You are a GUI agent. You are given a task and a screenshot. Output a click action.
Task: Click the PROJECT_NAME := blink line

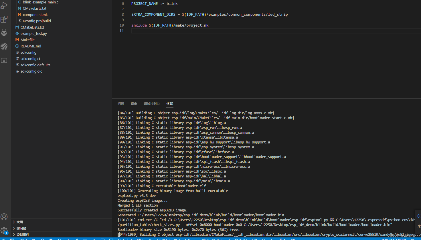[x=155, y=4]
